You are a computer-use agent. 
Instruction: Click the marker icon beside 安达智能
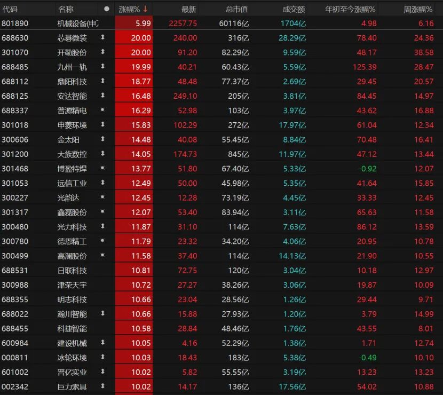click(x=103, y=96)
